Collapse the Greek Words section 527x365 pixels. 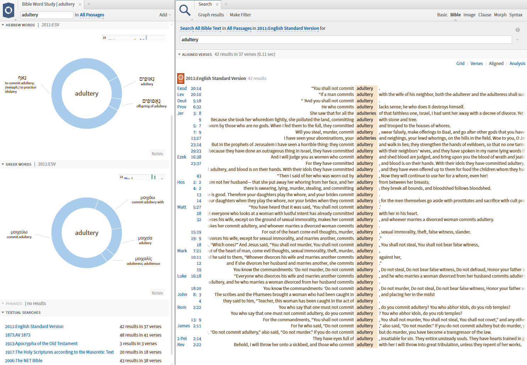coord(3,165)
